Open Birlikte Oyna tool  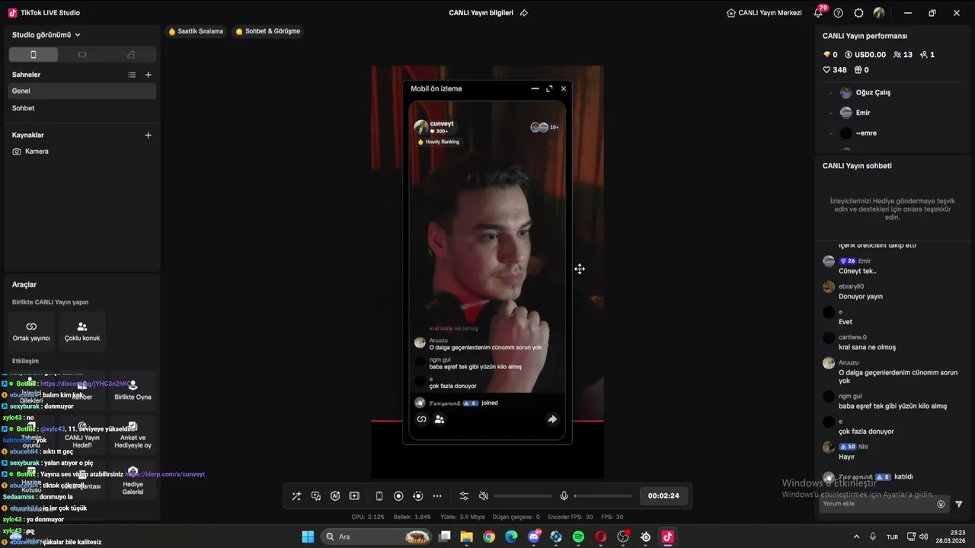click(x=133, y=390)
